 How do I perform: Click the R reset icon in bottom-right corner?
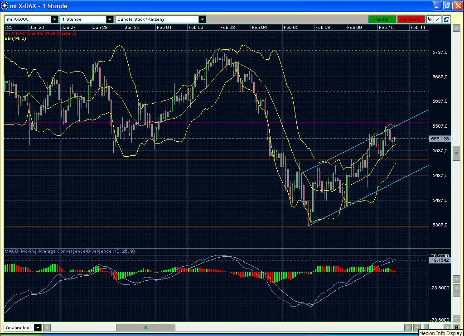(458, 327)
